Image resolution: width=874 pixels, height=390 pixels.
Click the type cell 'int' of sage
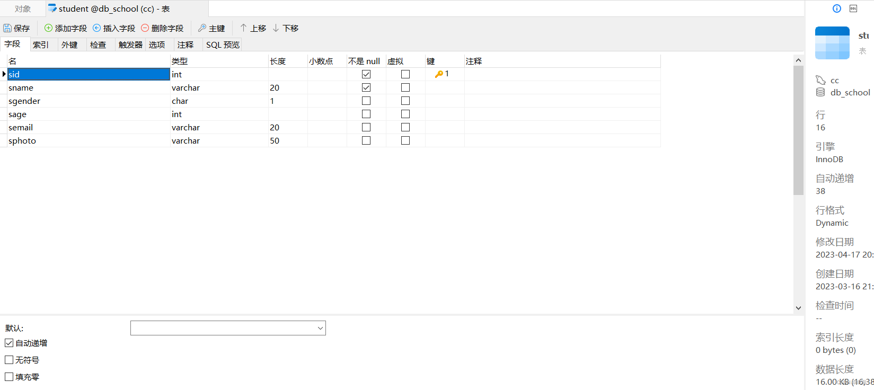click(x=219, y=114)
